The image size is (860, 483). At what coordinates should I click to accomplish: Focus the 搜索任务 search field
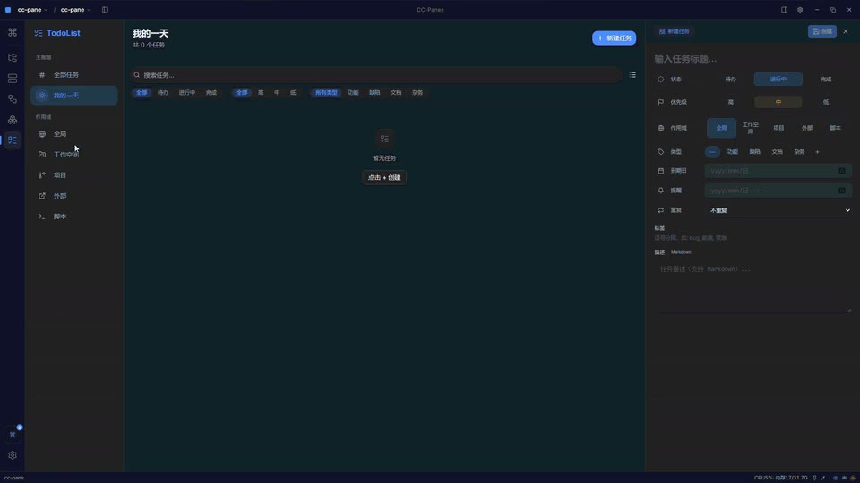tap(376, 75)
